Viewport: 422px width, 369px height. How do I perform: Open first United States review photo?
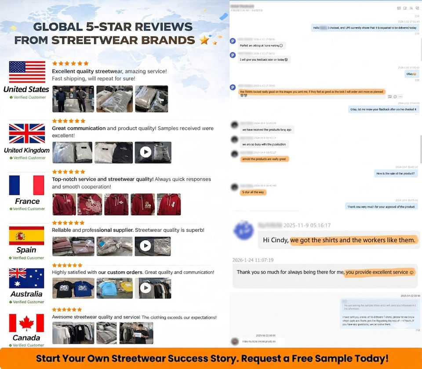(73, 99)
